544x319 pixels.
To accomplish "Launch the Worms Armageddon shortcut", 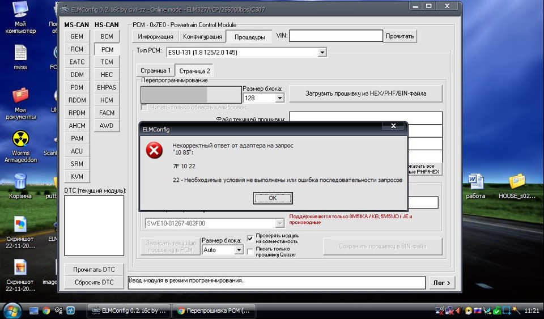I will [x=20, y=146].
